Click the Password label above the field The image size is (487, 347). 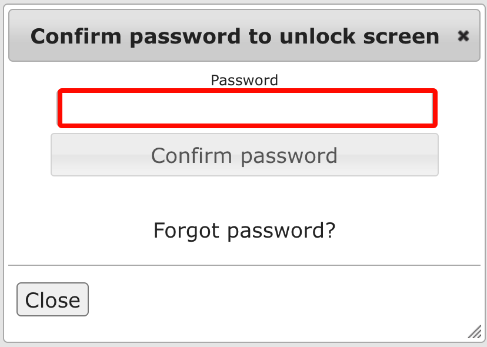244,80
